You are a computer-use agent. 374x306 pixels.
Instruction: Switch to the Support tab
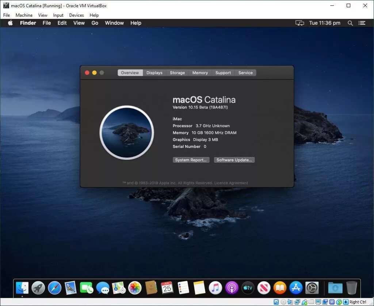click(x=223, y=73)
